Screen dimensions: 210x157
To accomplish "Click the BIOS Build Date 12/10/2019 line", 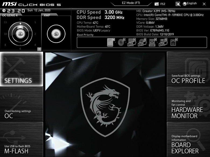I will click(x=155, y=34).
